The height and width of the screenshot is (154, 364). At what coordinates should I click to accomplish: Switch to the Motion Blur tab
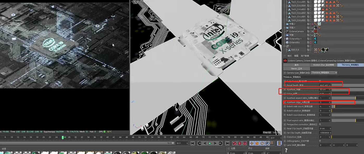click(324, 65)
